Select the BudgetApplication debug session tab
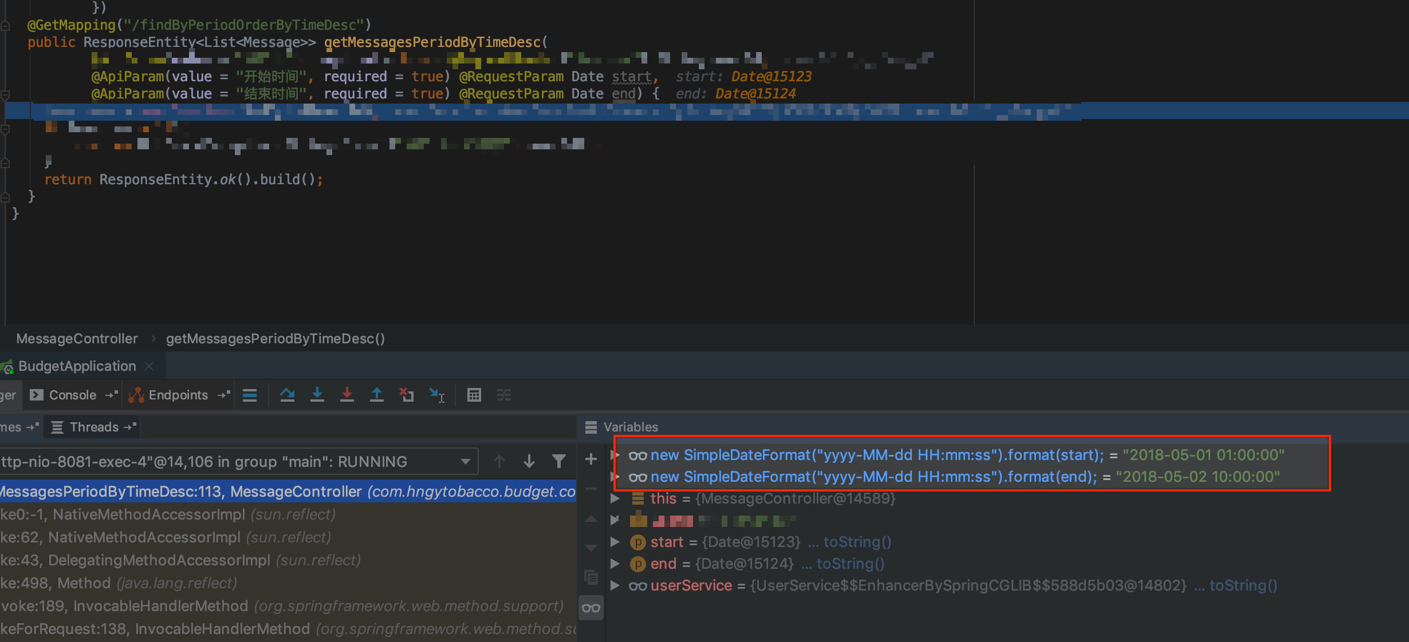The image size is (1409, 642). [77, 366]
